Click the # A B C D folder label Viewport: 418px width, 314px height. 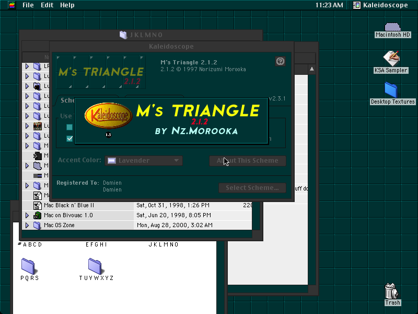point(30,244)
